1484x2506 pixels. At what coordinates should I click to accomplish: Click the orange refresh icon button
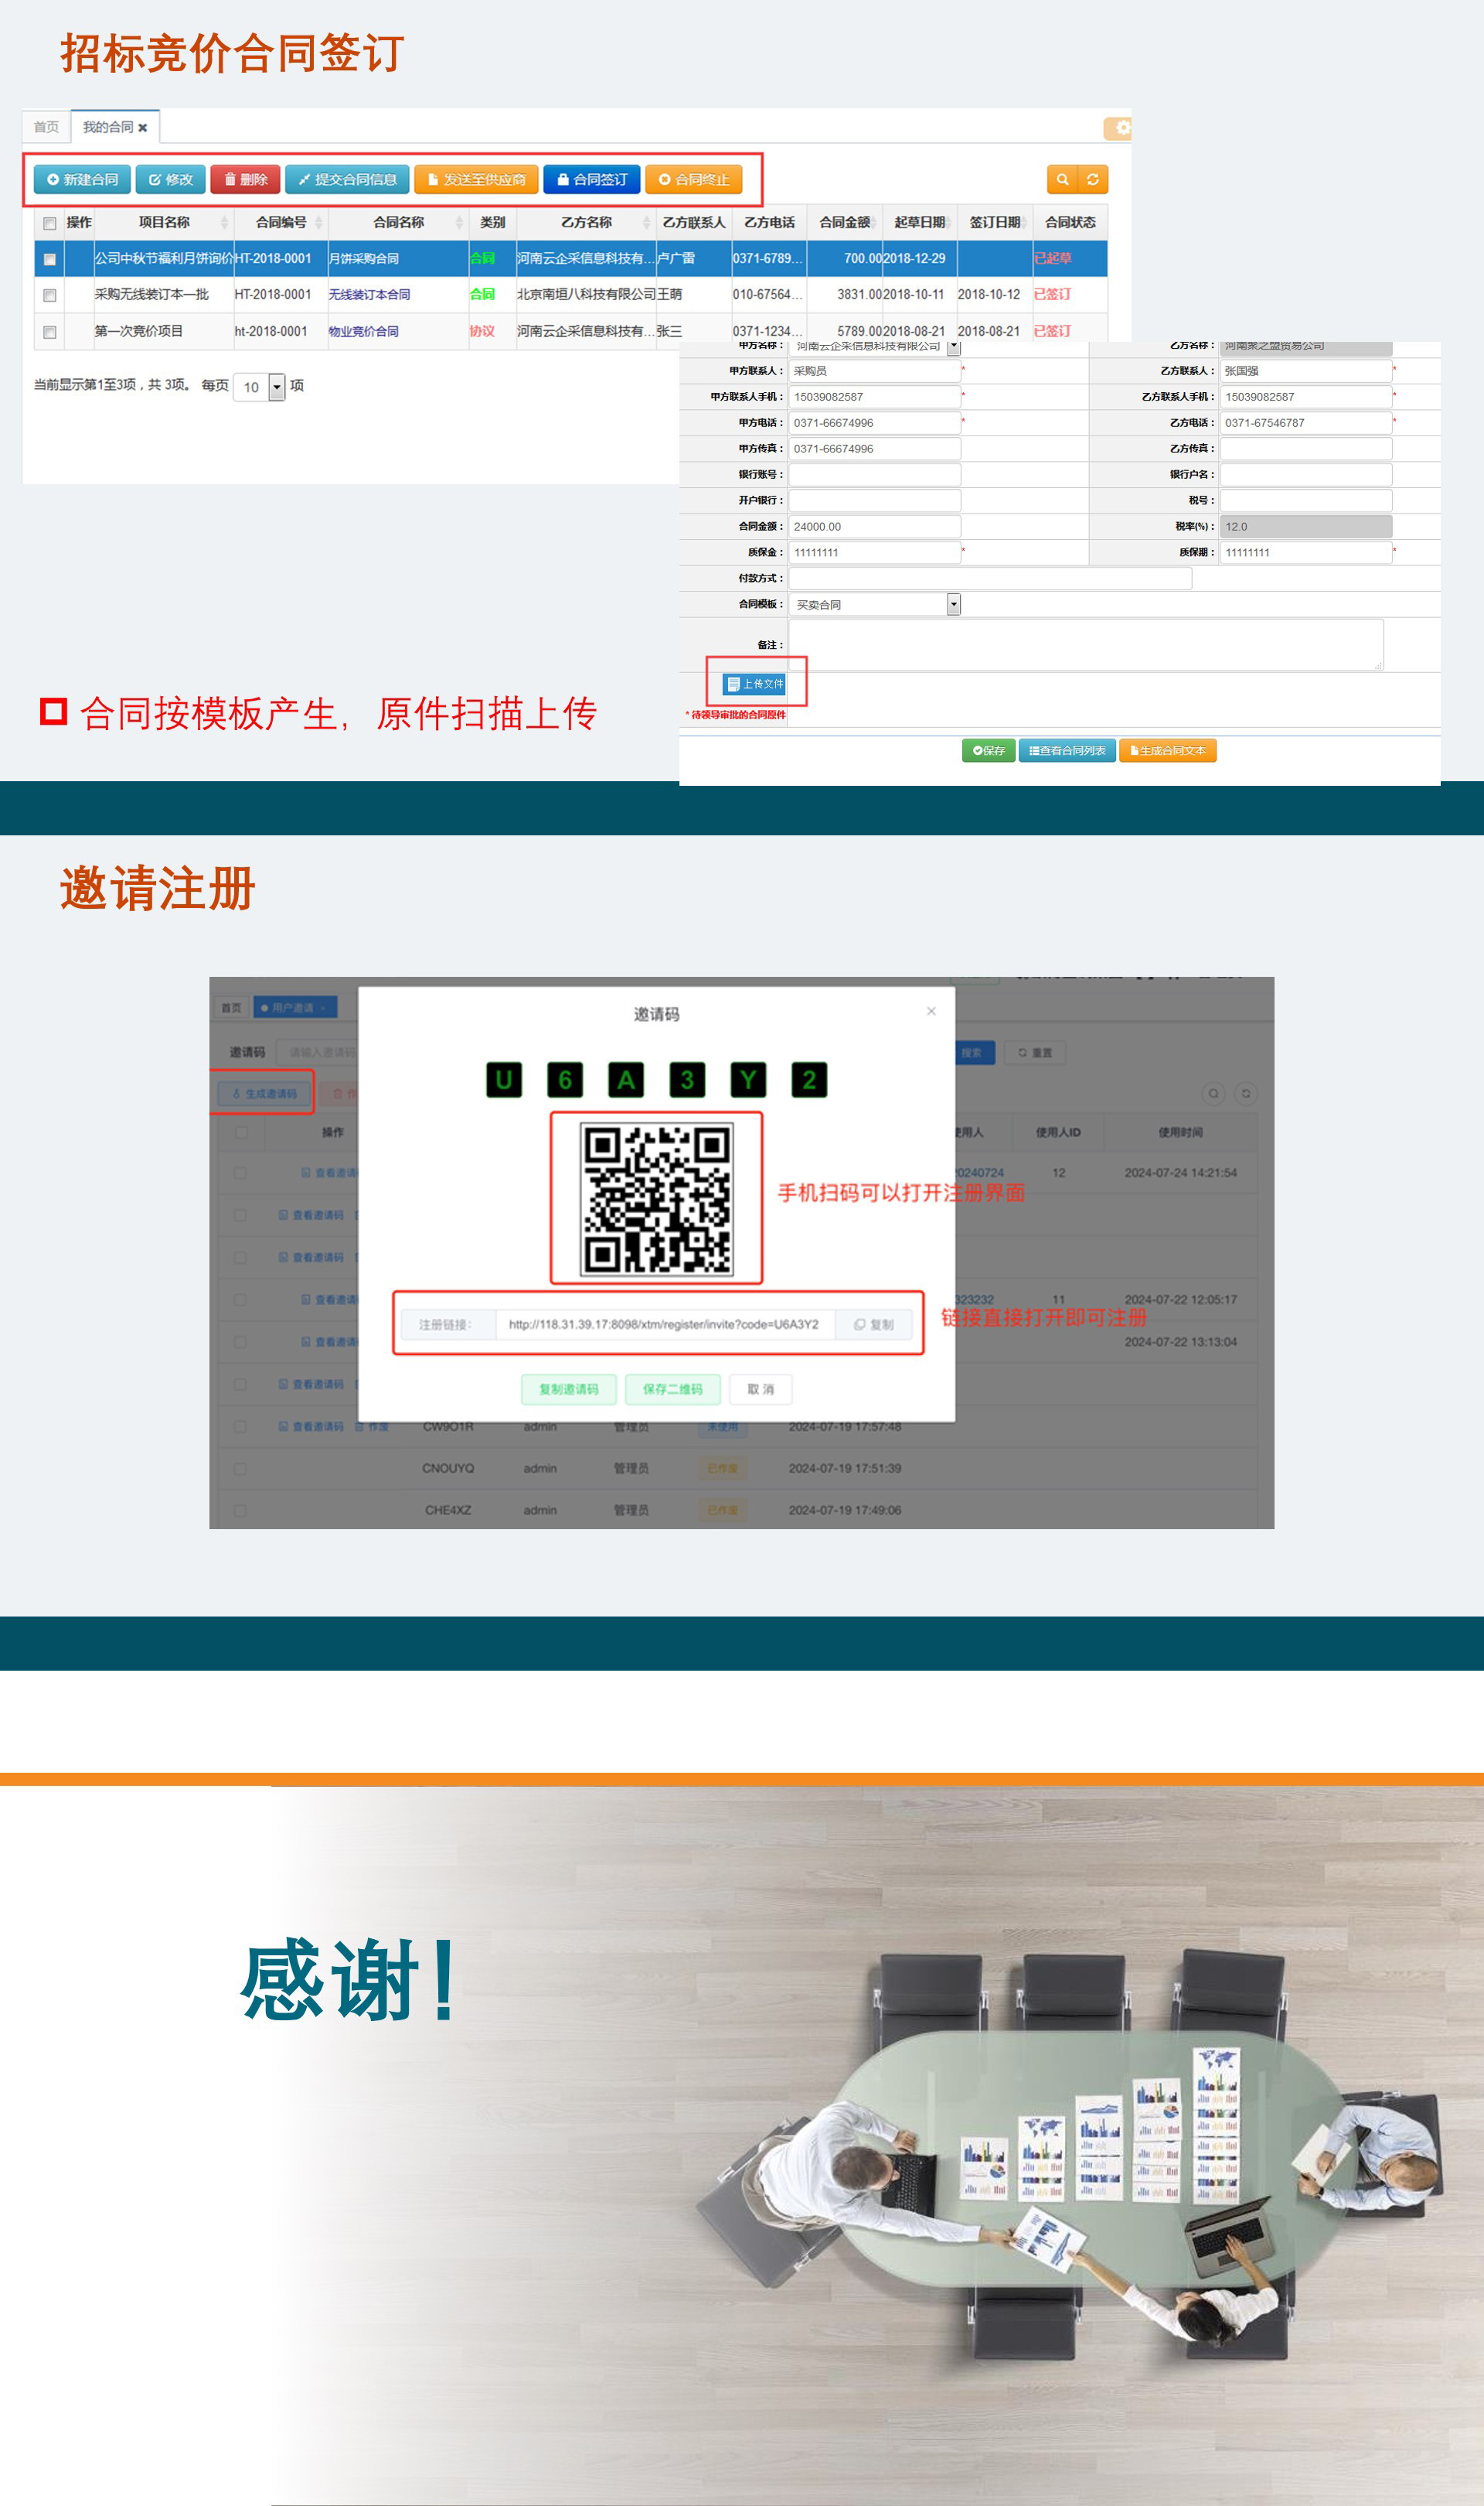click(1093, 179)
